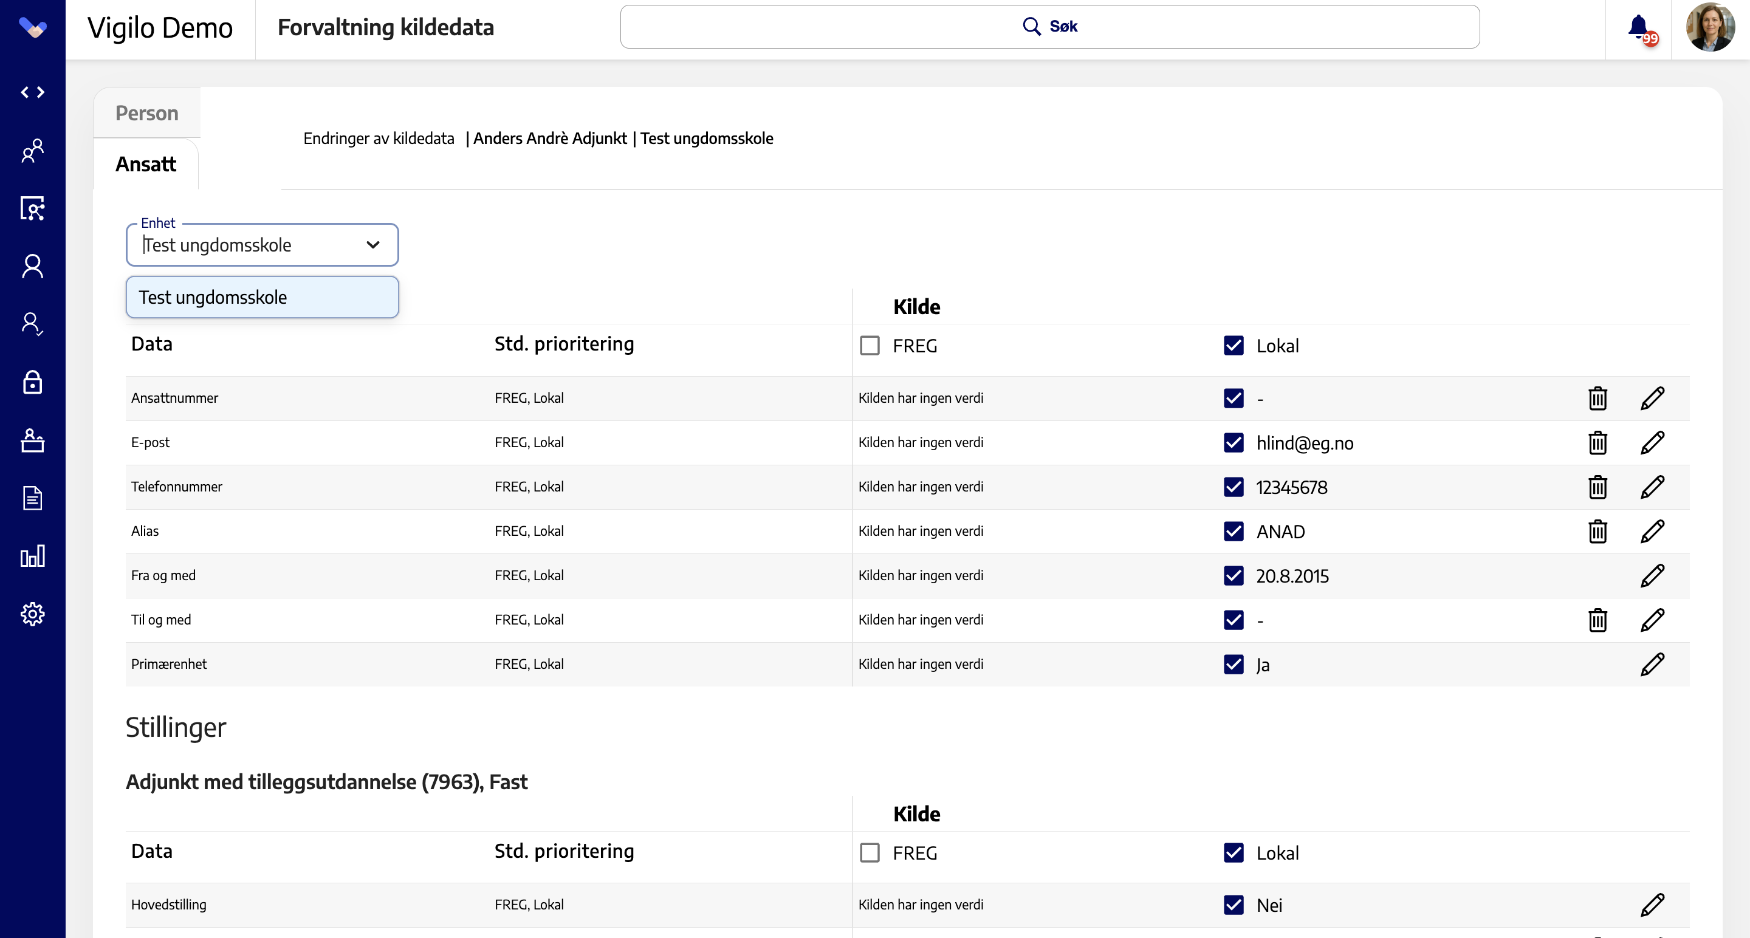Edit the Til og med row
Viewport: 1750px width, 938px height.
click(x=1652, y=620)
